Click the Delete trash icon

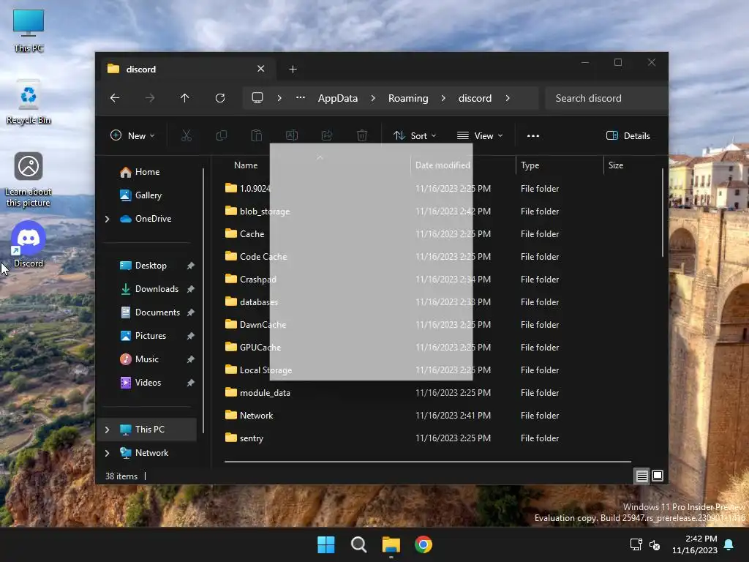click(x=362, y=135)
